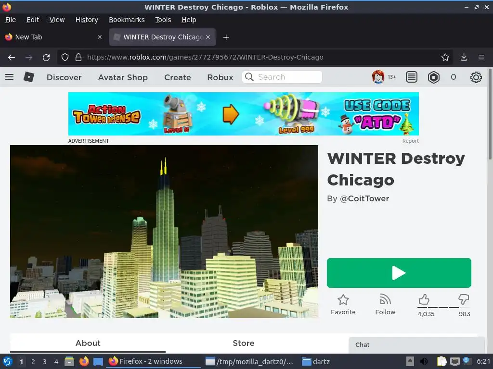The image size is (493, 369).
Task: Select the Store tab
Action: pyautogui.click(x=243, y=343)
